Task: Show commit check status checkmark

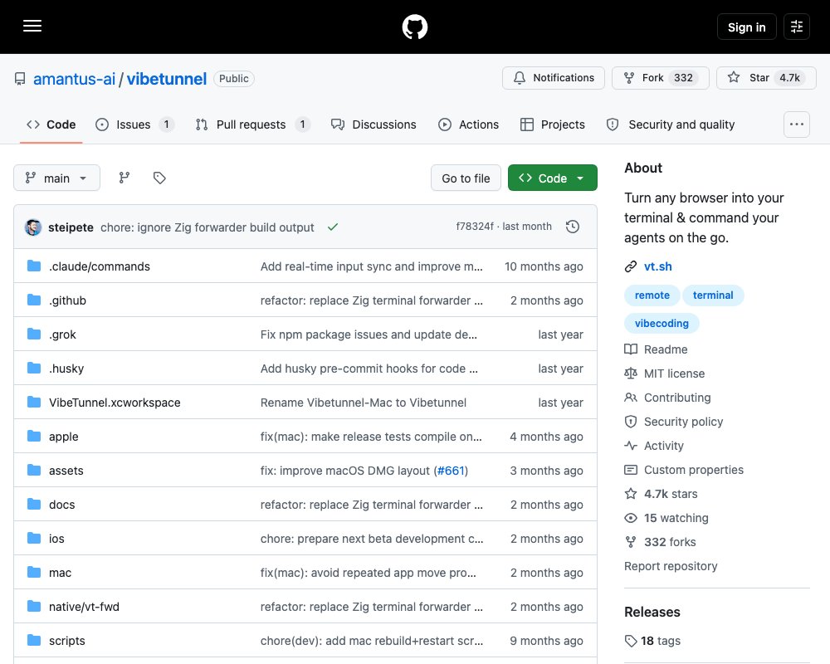Action: click(x=333, y=227)
